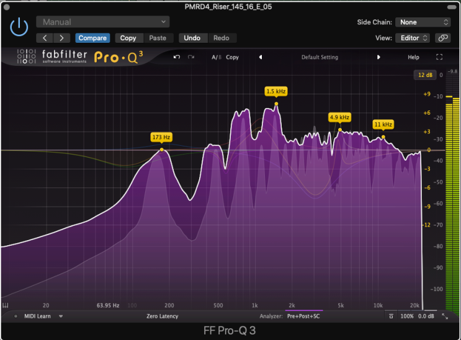This screenshot has width=461, height=340.
Task: Select the 1.5 kHz EQ band node
Action: click(276, 104)
